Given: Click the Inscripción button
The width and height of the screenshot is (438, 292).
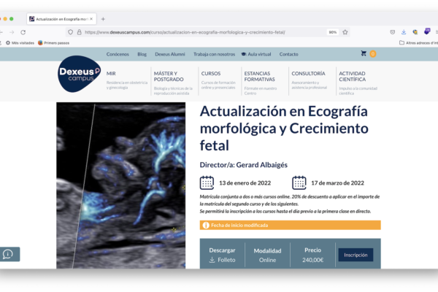Looking at the screenshot, I should point(356,255).
